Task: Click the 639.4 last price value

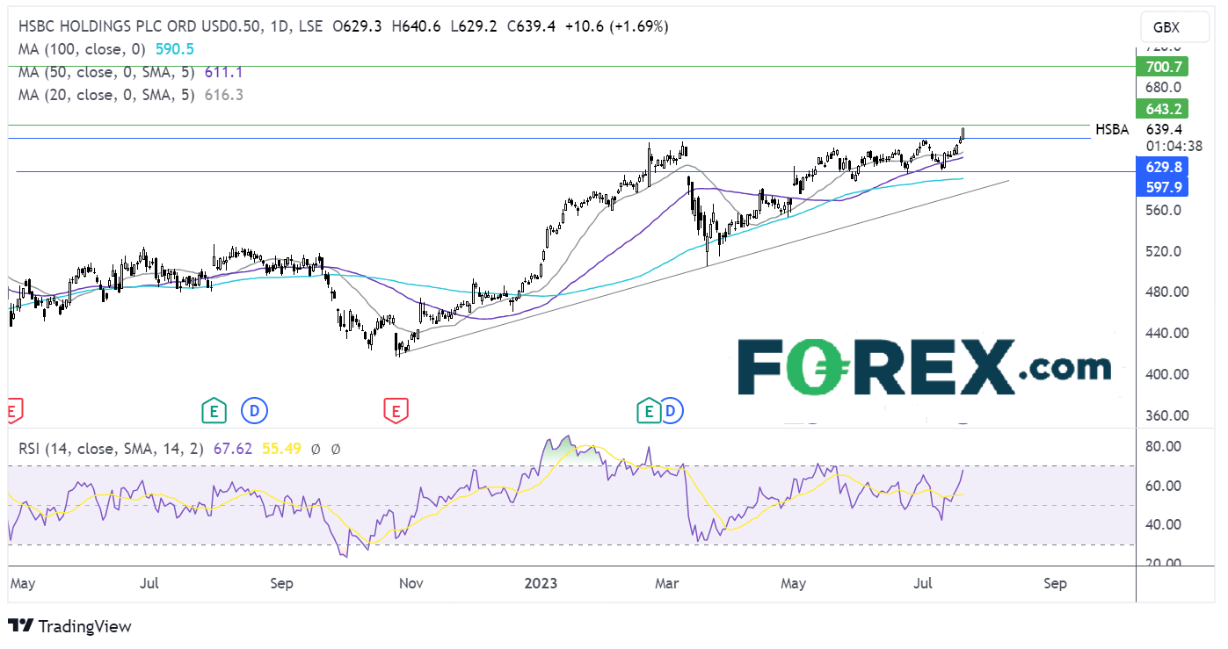Action: point(1164,130)
